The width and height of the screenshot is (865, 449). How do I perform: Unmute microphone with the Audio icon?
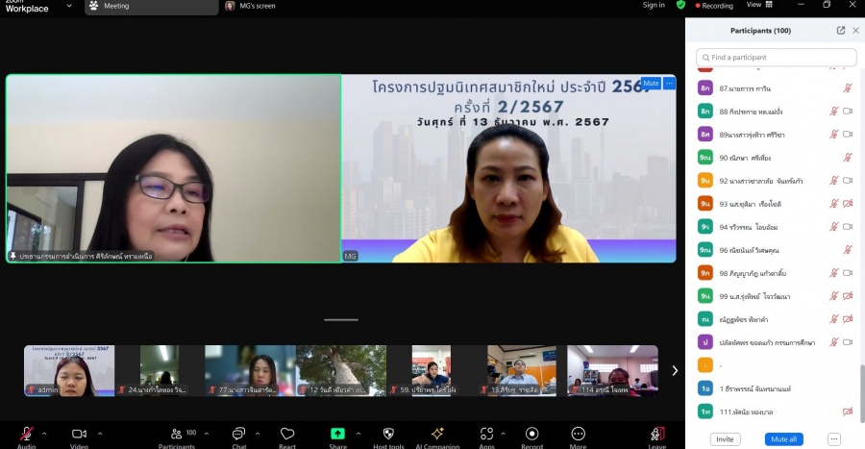point(26,435)
